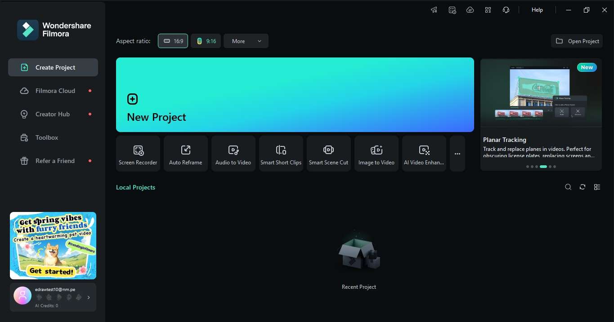The image size is (614, 322).
Task: Open the Filmora Cloud section
Action: 53,91
